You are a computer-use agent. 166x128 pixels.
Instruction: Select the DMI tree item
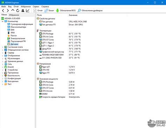(x=11, y=30)
